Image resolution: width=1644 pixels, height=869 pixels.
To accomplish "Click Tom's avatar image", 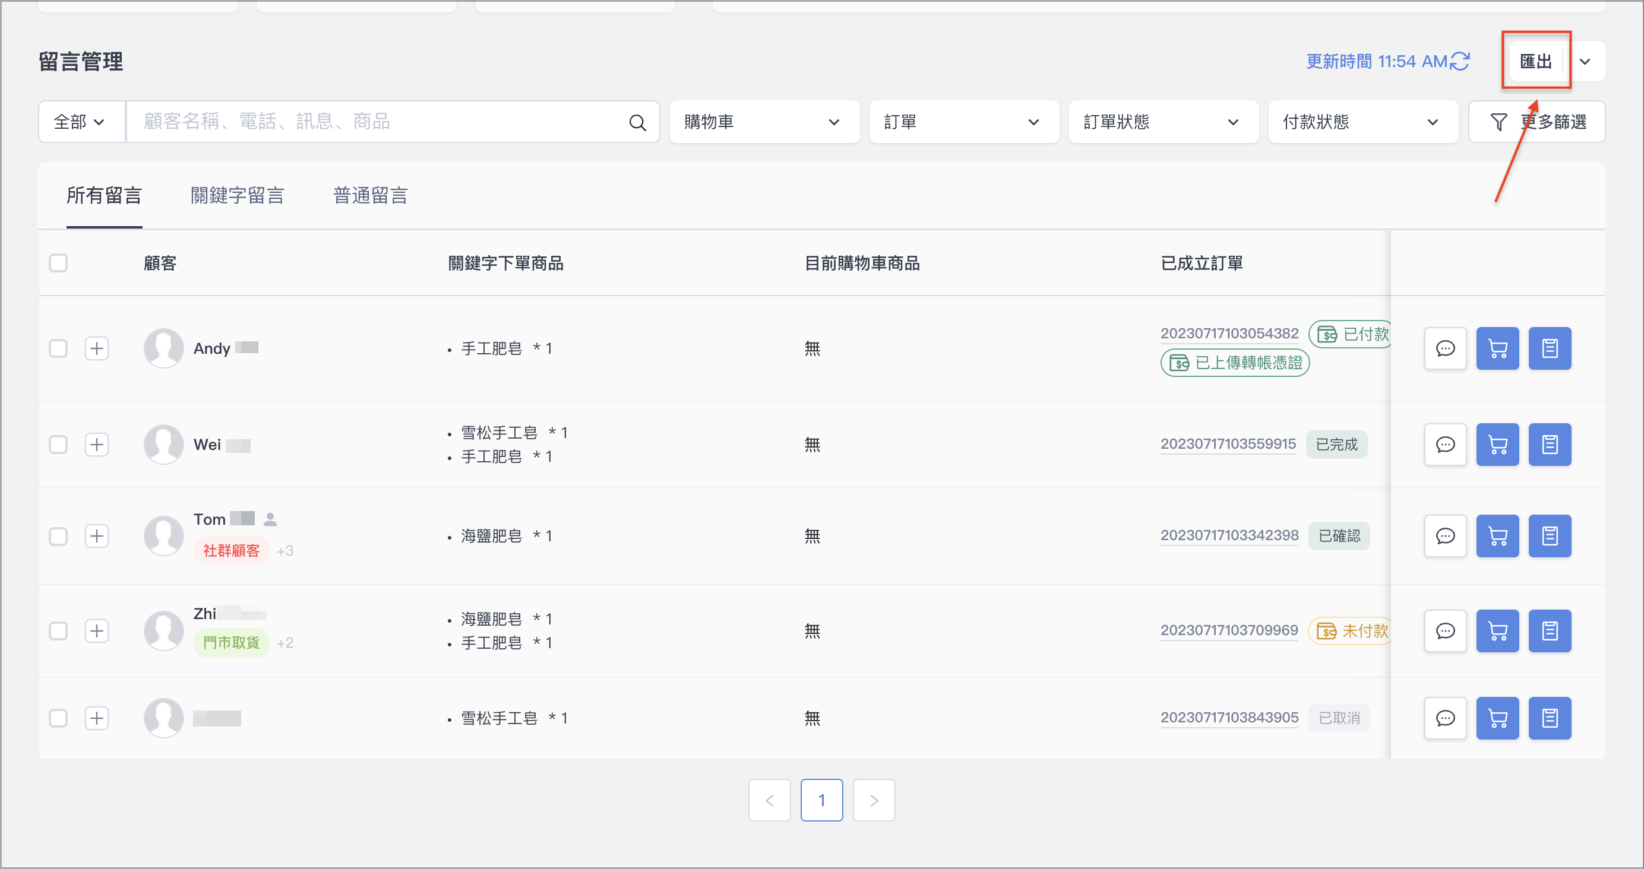I will (x=163, y=536).
